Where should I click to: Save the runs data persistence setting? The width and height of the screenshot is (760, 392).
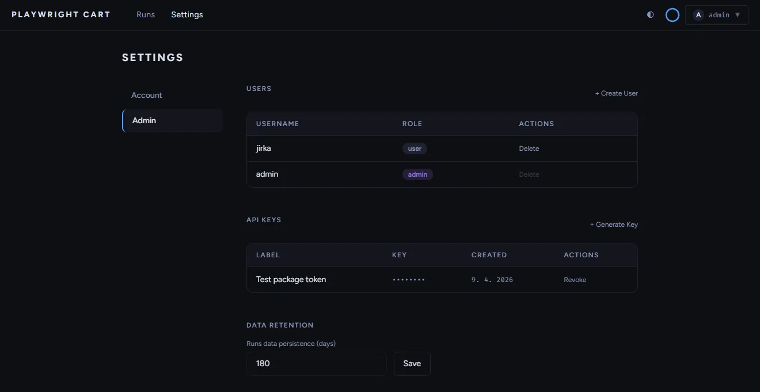tap(412, 363)
